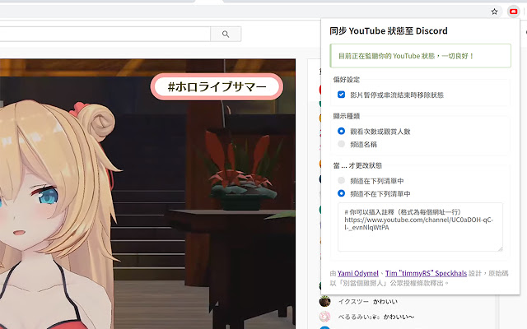Click the resize handle of URL textarea
Image resolution: width=527 pixels, height=329 pixels.
[x=500, y=248]
